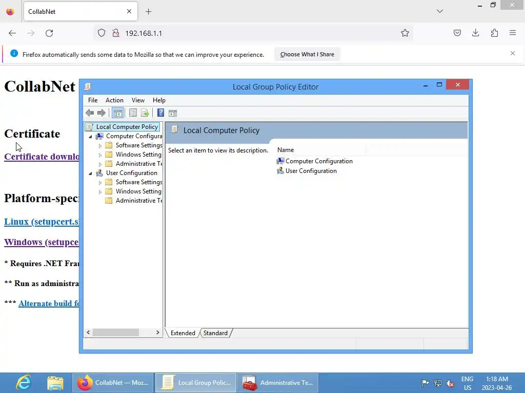Click the Properties toolbar icon
This screenshot has height=393, width=525.
133,113
